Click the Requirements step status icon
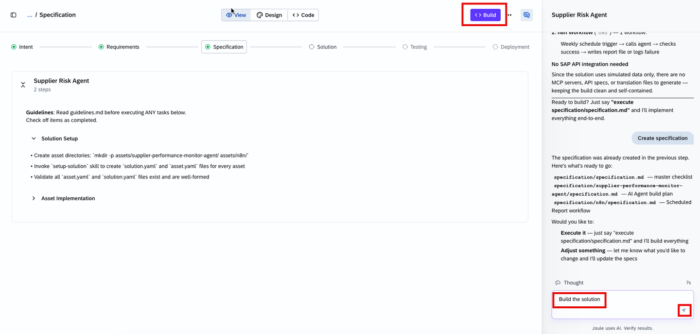This screenshot has height=334, width=700. [x=101, y=47]
